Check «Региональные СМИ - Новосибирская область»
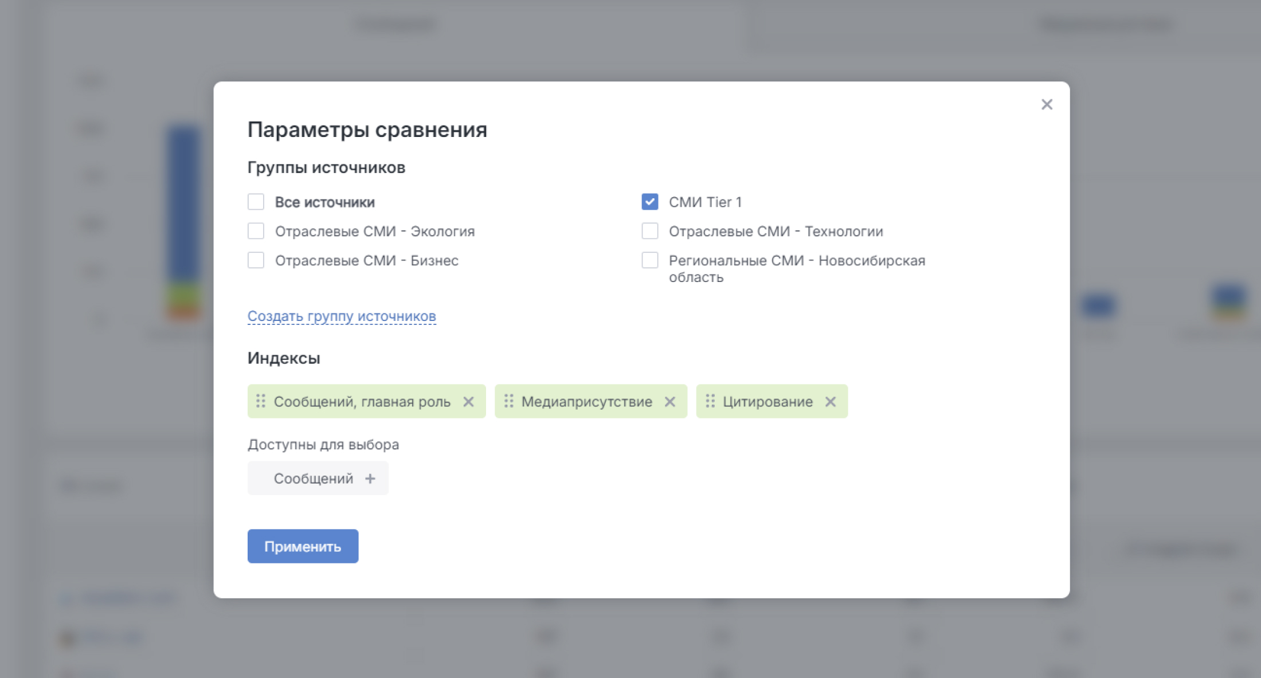 tap(649, 260)
